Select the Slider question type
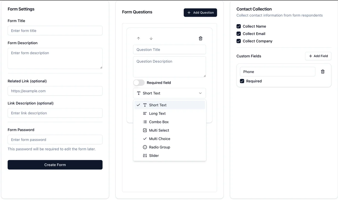The image size is (338, 200). [154, 156]
